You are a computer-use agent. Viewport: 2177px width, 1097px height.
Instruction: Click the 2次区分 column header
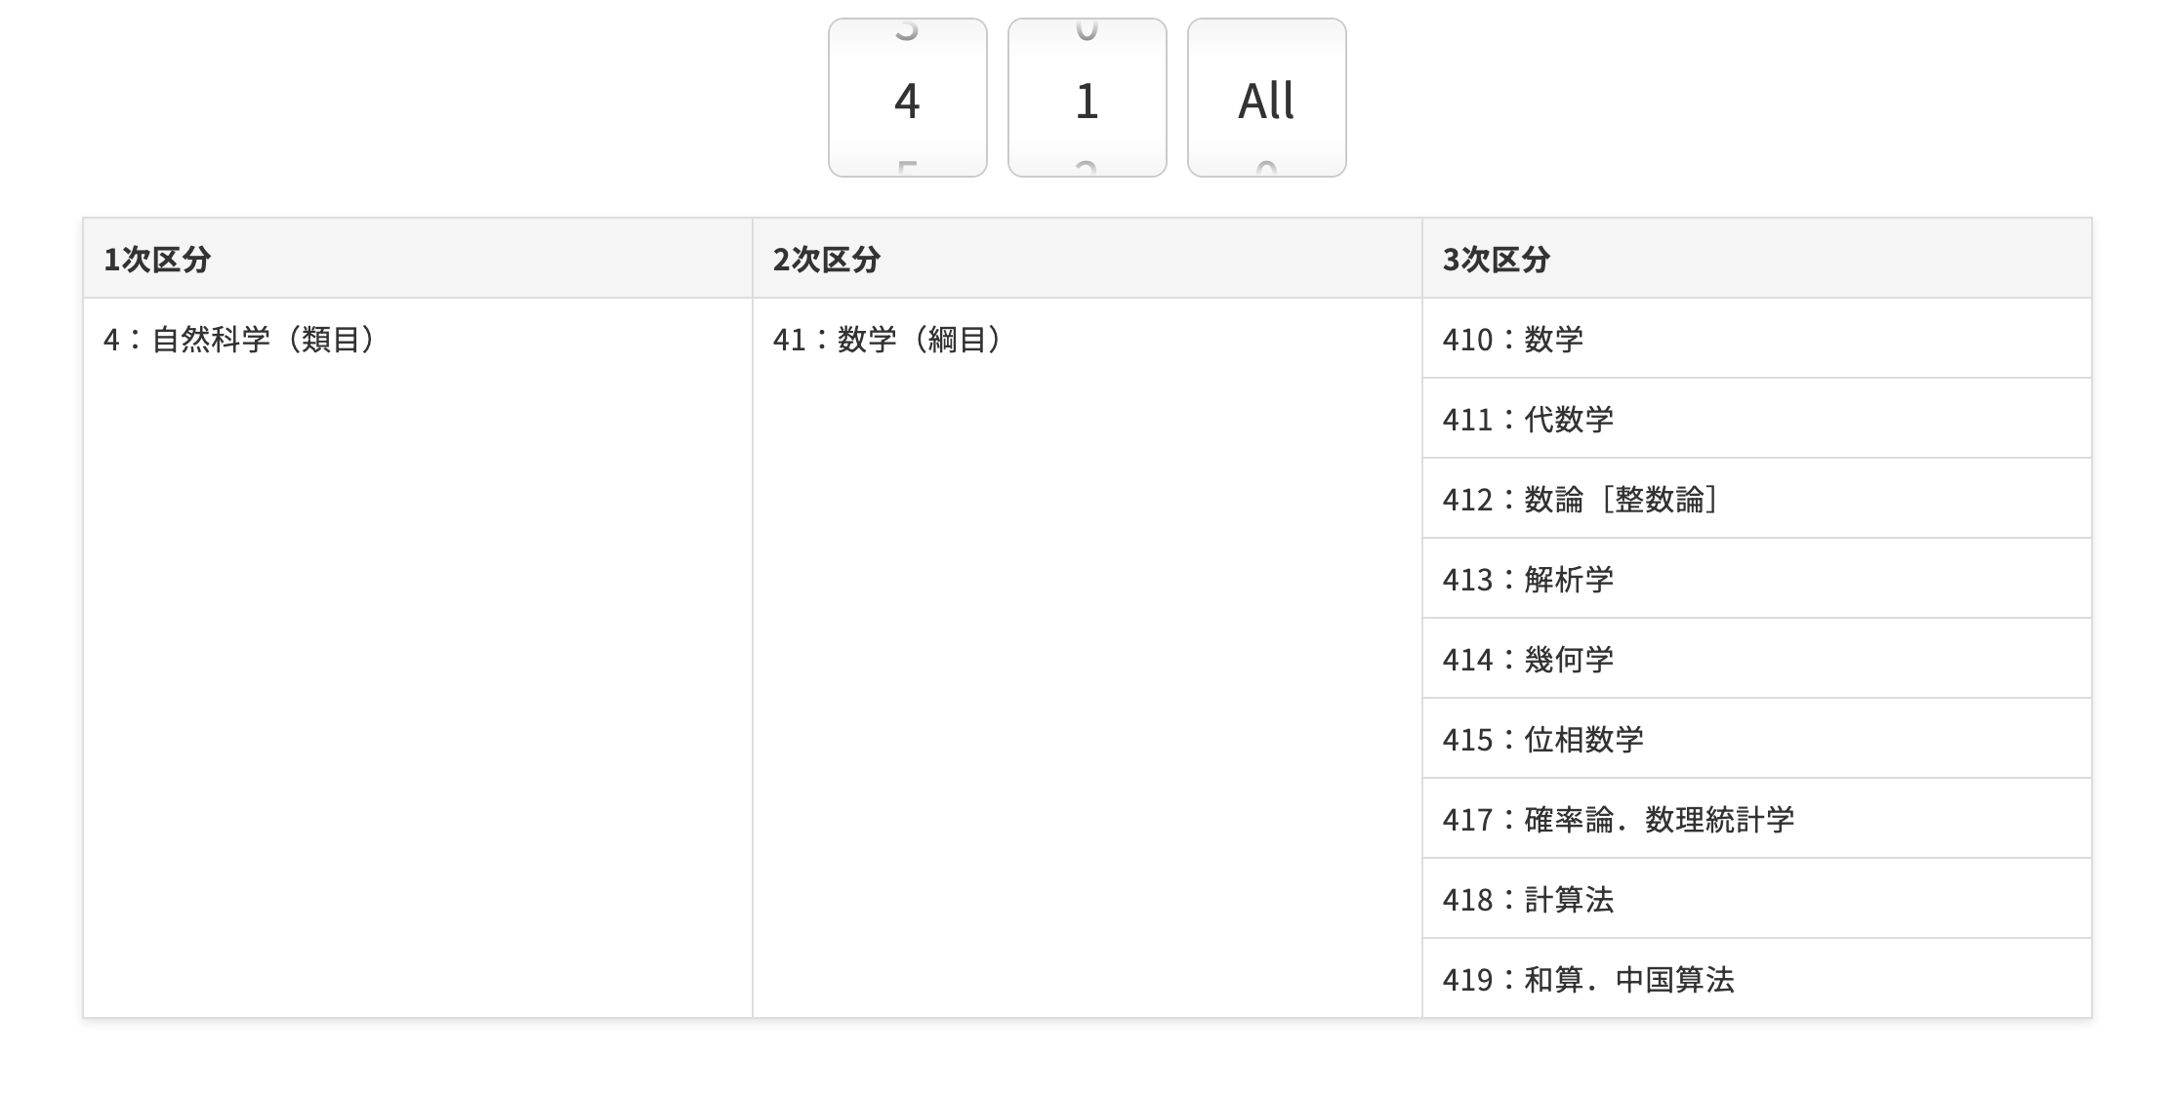(827, 260)
